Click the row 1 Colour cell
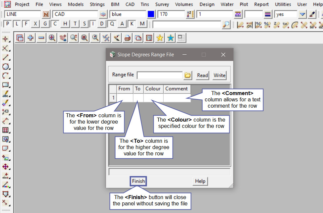 [153, 98]
